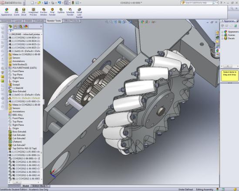Switch to the Sketch tab

(28, 21)
